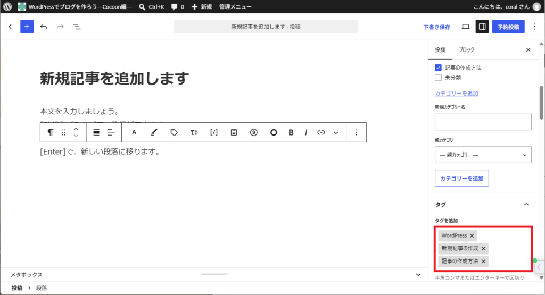Viewport: 545px width, 295px height.
Task: Move the block up
Action: tap(76, 129)
